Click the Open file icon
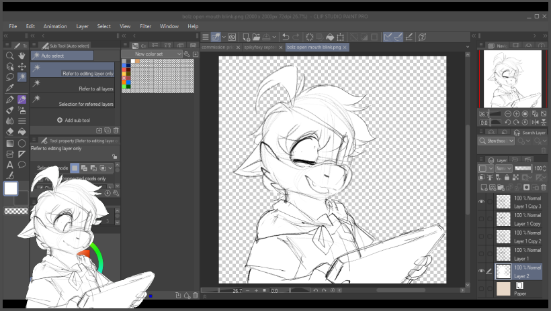Screen dimensions: 551x311 (256, 37)
